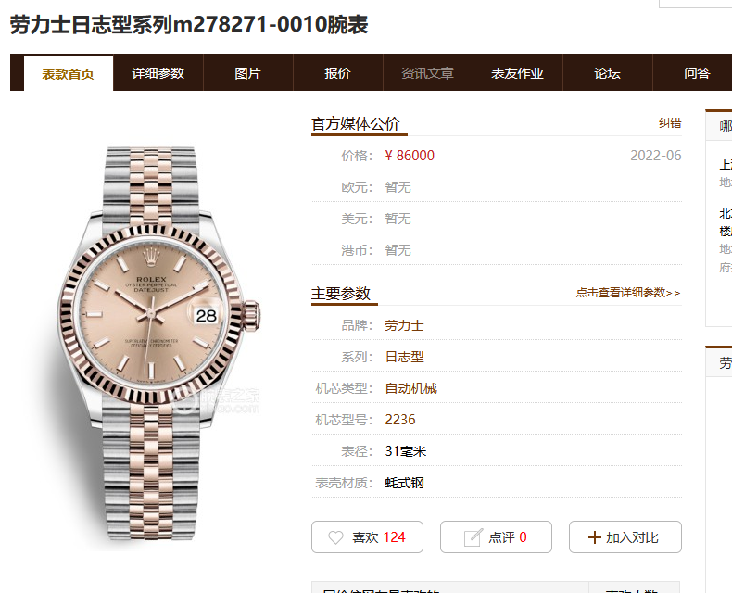Image resolution: width=732 pixels, height=593 pixels.
Task: Click the 自动机械 movement type link
Action: coord(410,388)
